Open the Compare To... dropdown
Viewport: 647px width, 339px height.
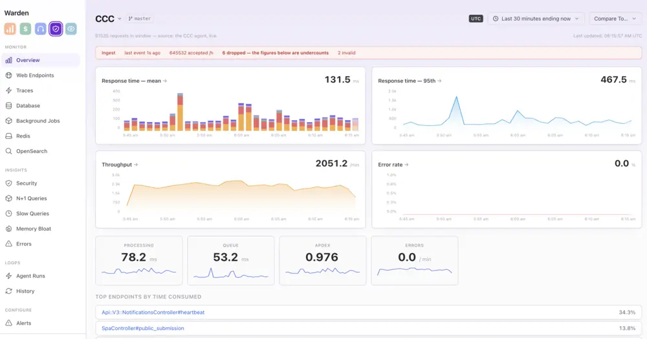click(x=615, y=19)
